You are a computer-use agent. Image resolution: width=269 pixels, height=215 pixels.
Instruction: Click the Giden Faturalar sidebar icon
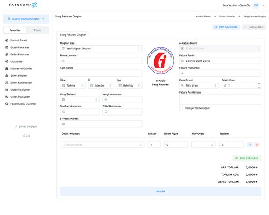click(x=7, y=47)
